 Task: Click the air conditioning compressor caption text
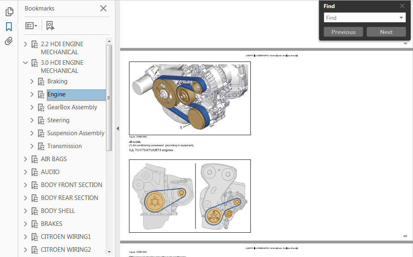click(161, 145)
